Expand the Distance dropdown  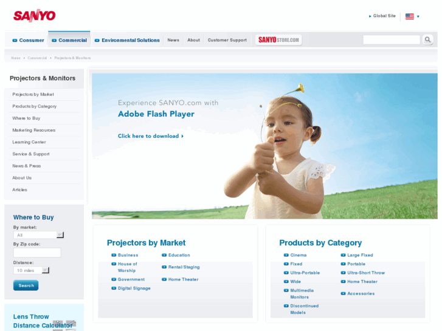click(x=31, y=270)
